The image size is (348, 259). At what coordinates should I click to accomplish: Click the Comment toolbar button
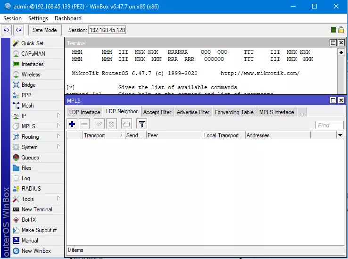click(126, 124)
